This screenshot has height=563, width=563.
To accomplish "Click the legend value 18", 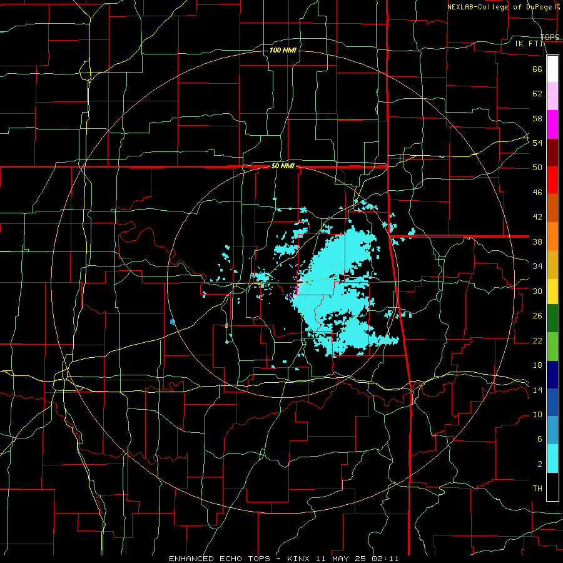I will pyautogui.click(x=537, y=365).
